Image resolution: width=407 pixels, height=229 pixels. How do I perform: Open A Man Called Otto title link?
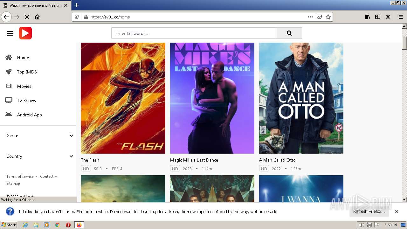tap(277, 160)
